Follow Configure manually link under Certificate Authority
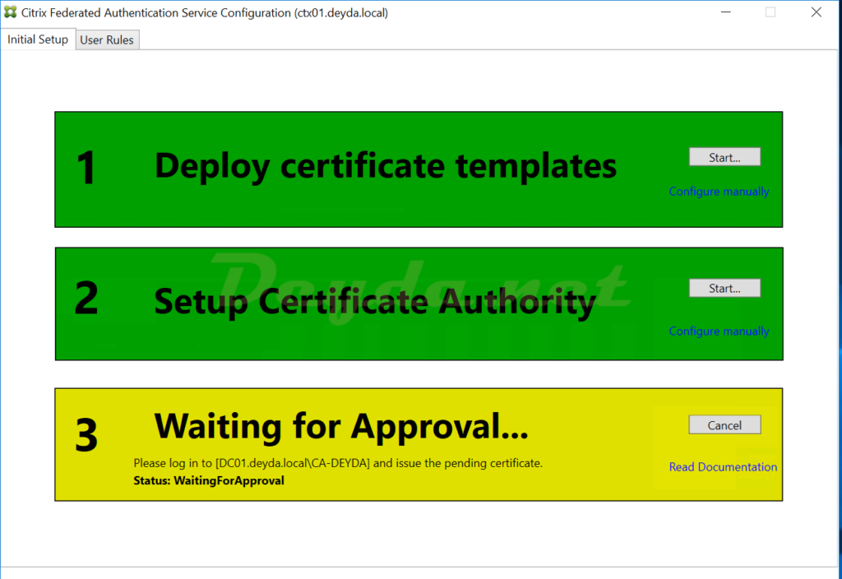Viewport: 842px width, 579px height. coord(719,331)
